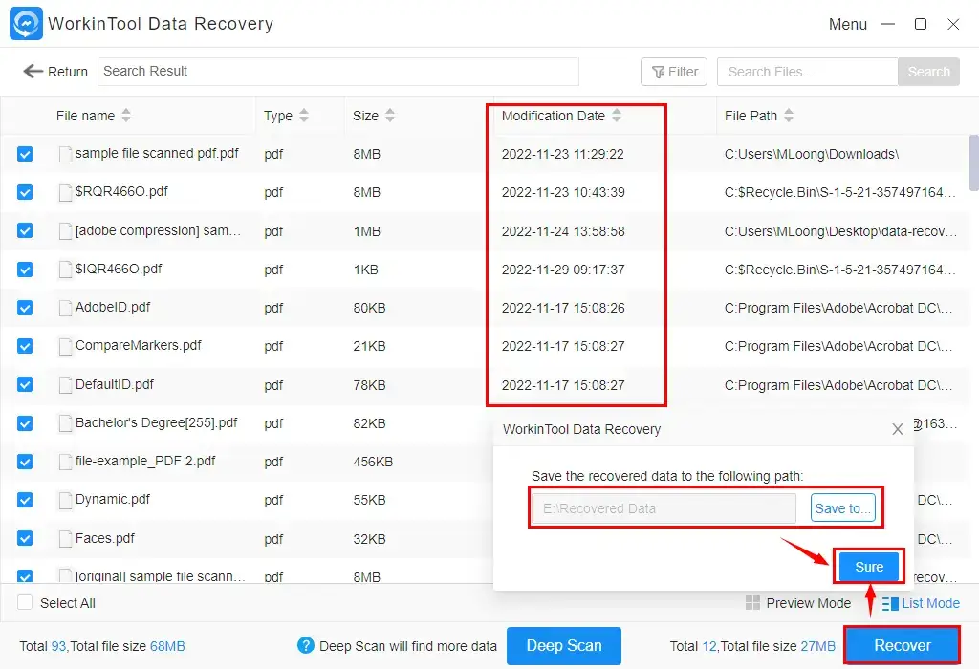
Task: Uncheck the CompareMarkers.pdf checkbox
Action: [25, 346]
